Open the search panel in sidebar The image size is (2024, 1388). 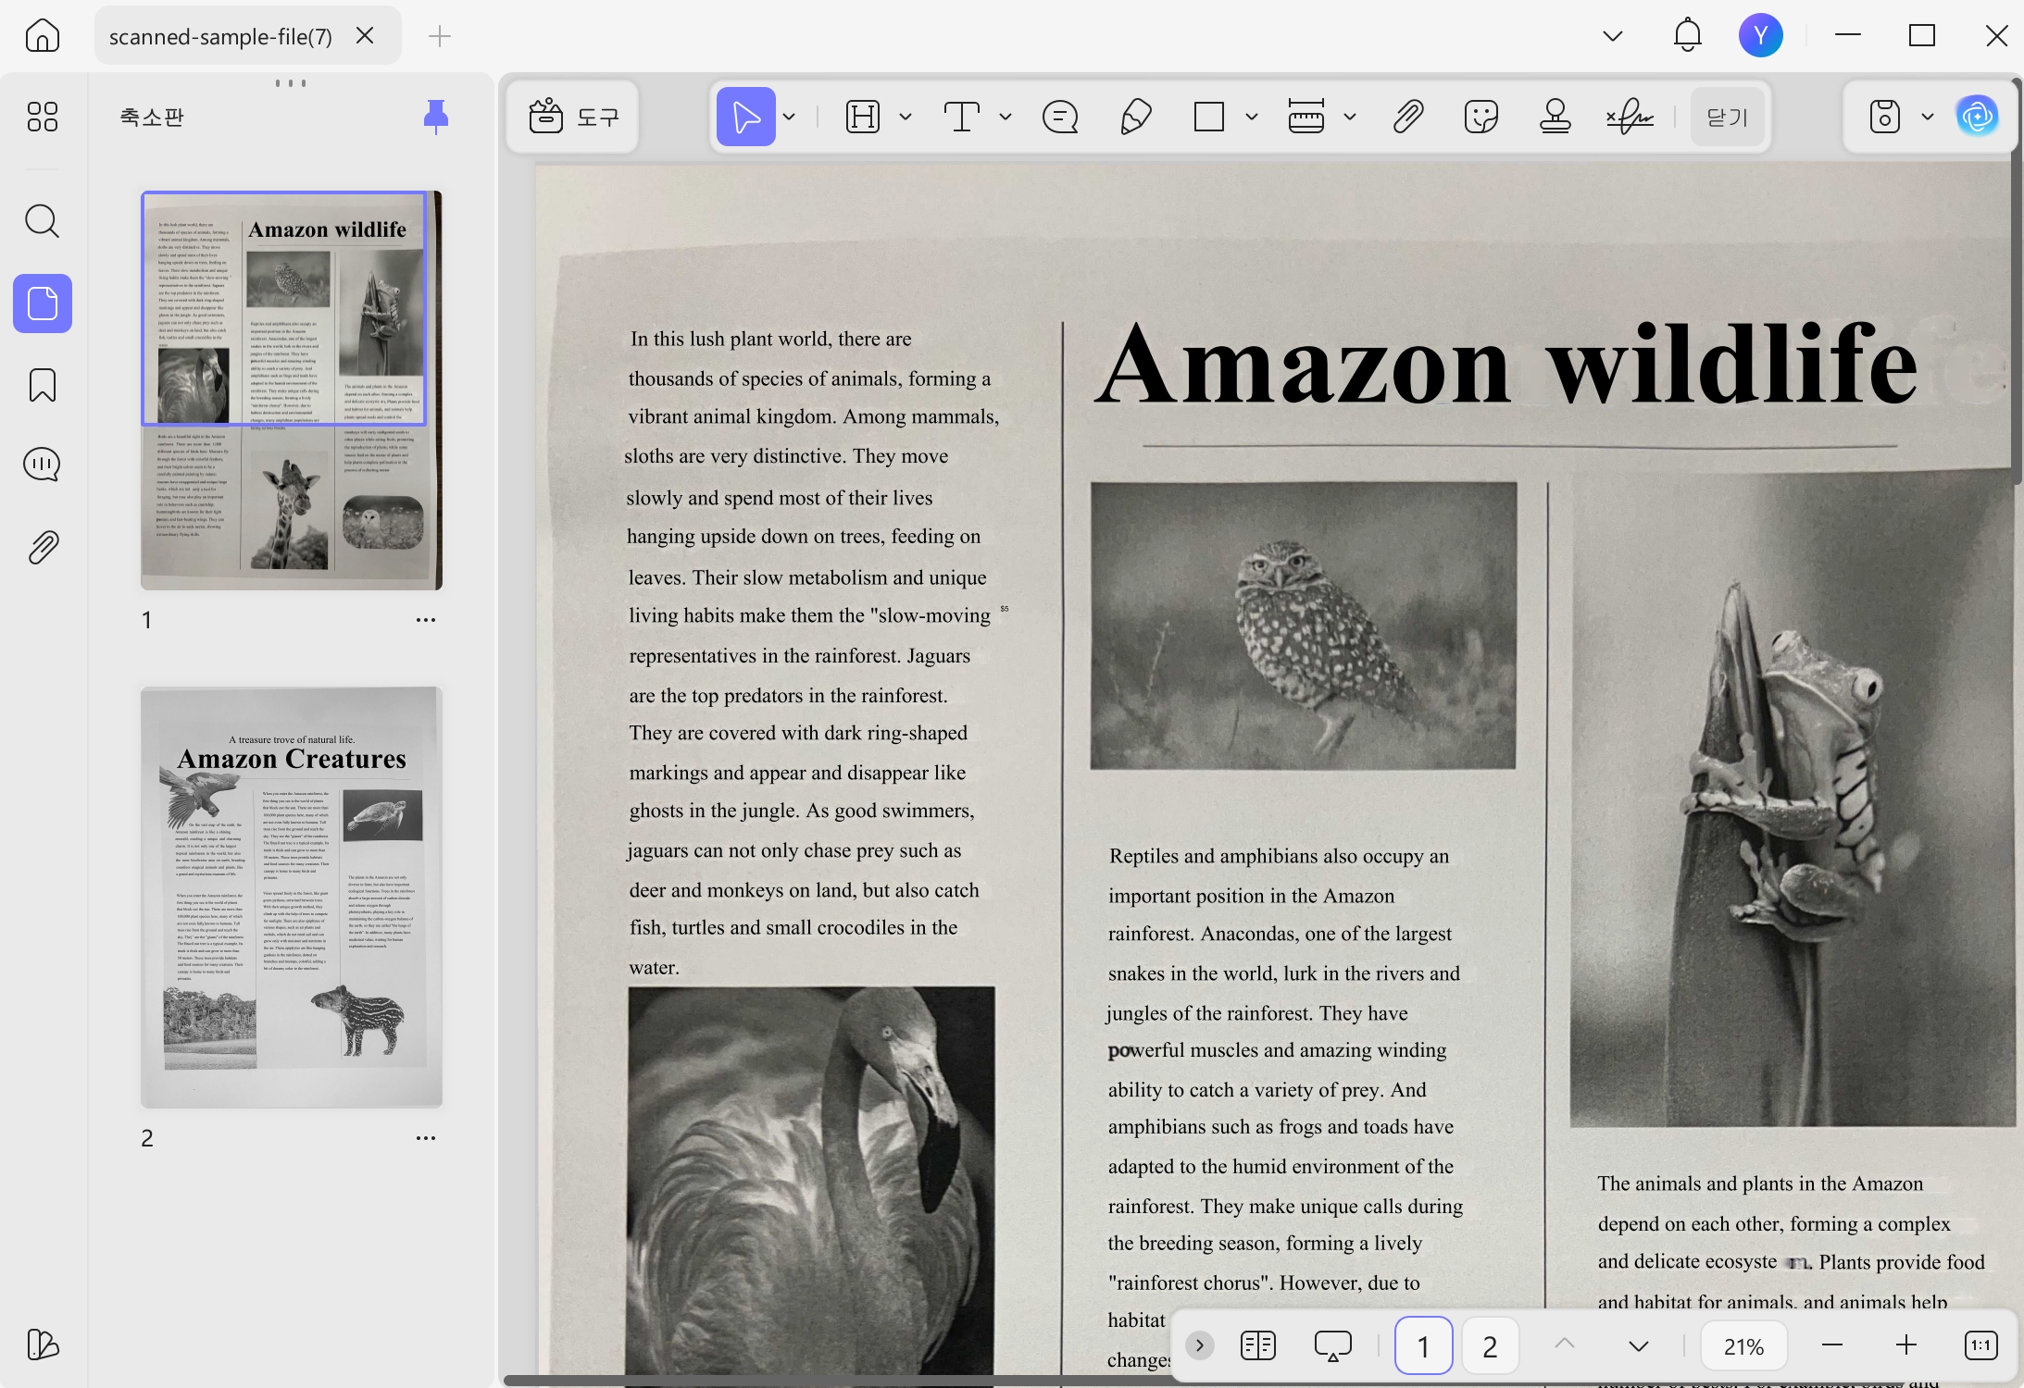[x=42, y=221]
